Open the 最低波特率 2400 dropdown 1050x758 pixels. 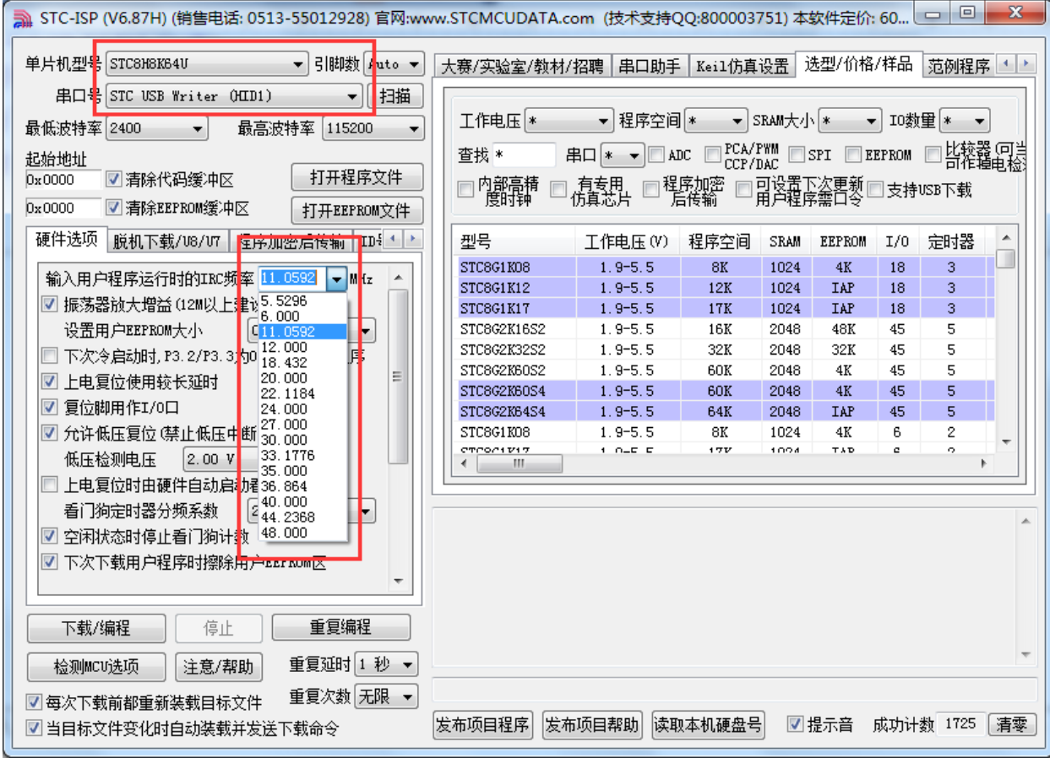click(156, 128)
